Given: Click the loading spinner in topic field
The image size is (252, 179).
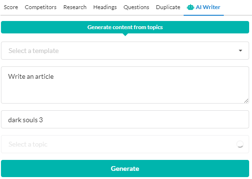Looking at the screenshot, I should [240, 144].
